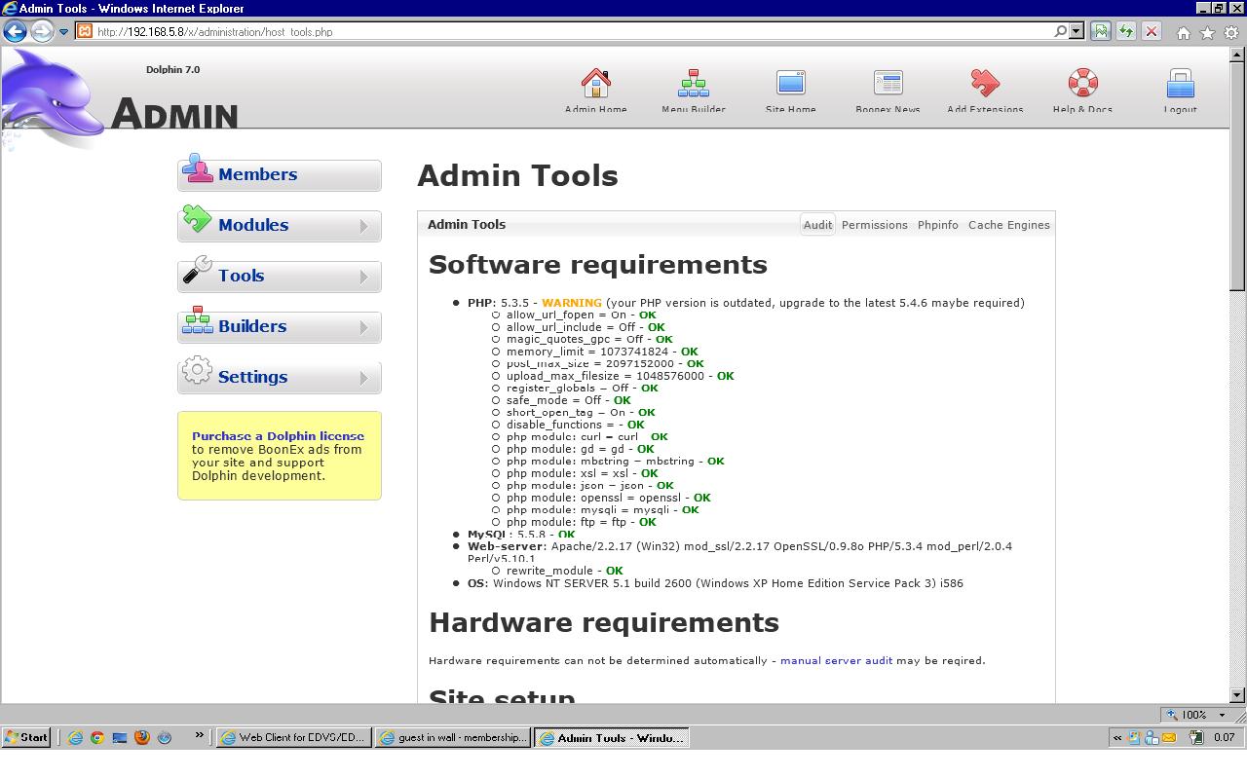This screenshot has width=1247, height=779.
Task: Open the Windows Start menu
Action: [x=26, y=737]
